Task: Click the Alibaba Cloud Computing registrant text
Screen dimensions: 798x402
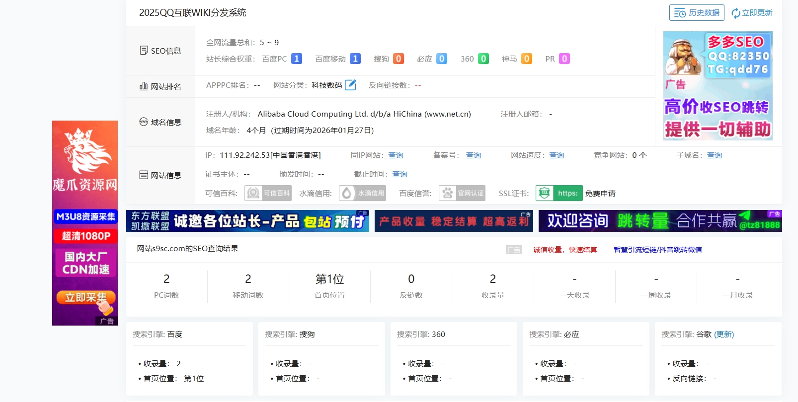Action: [x=364, y=114]
